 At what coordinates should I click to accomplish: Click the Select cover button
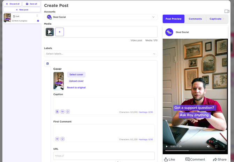pos(76,75)
